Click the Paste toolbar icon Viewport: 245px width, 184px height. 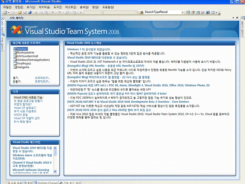tap(46, 13)
